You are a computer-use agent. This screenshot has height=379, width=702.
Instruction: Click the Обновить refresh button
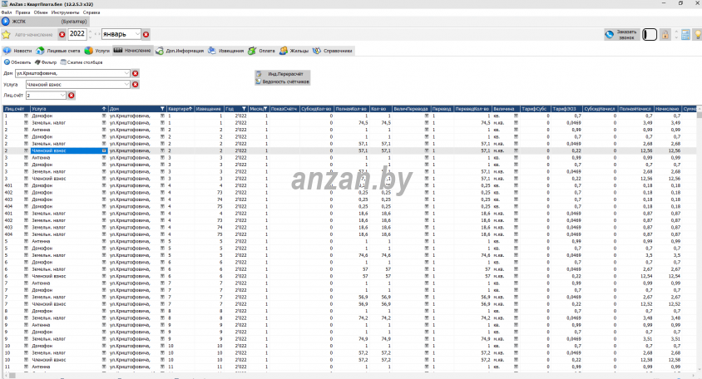point(17,62)
